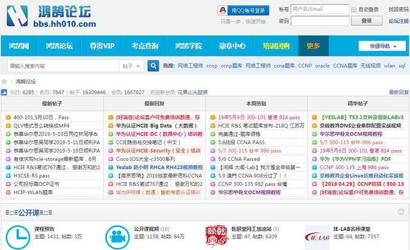Expand the 帖子 search type dropdown

[x=131, y=66]
